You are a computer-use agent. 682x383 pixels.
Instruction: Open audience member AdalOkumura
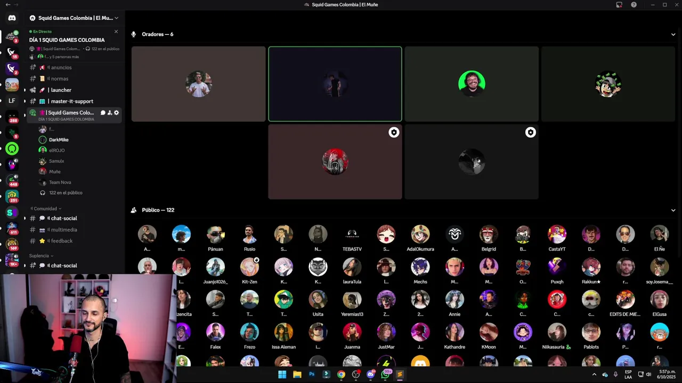(x=420, y=238)
